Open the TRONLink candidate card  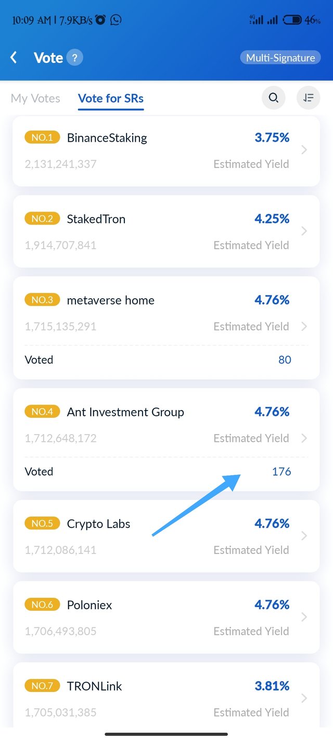click(x=166, y=695)
